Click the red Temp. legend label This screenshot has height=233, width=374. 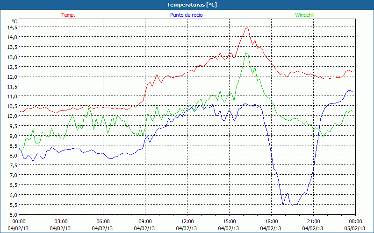coord(68,15)
